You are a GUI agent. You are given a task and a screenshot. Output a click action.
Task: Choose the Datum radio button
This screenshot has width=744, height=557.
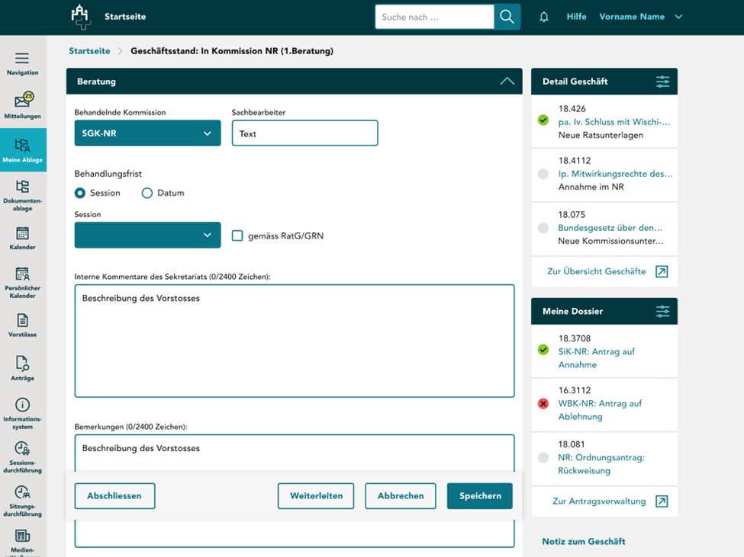[x=147, y=193]
